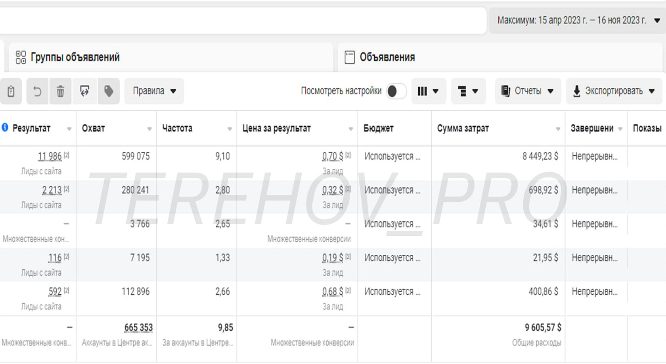
Task: Click the trash can delete icon
Action: pos(60,91)
